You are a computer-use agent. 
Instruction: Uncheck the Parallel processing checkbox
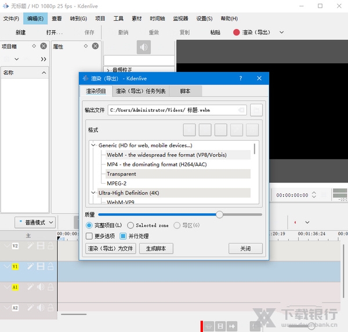(x=123, y=236)
